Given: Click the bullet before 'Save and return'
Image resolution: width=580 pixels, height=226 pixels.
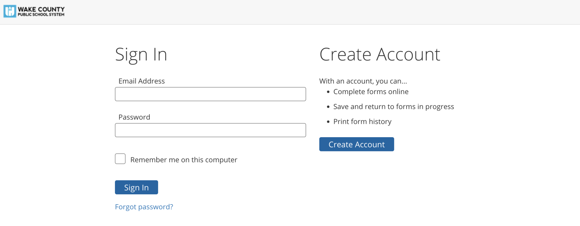Looking at the screenshot, I should (x=328, y=107).
